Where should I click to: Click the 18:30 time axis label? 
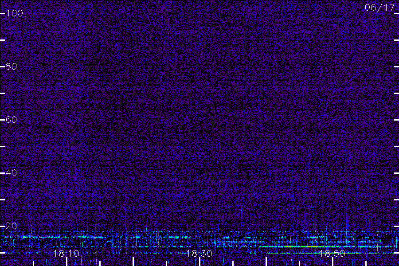199,254
